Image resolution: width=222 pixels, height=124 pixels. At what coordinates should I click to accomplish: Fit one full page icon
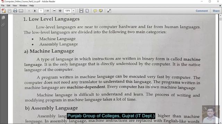coord(87,11)
